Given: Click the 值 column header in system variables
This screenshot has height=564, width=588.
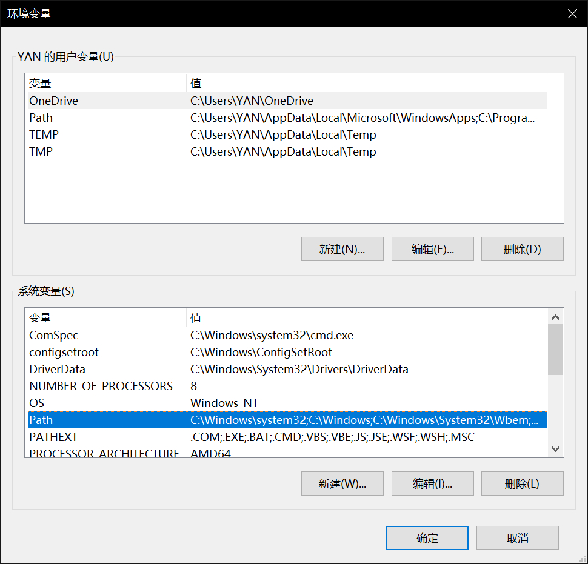Looking at the screenshot, I should pos(367,318).
